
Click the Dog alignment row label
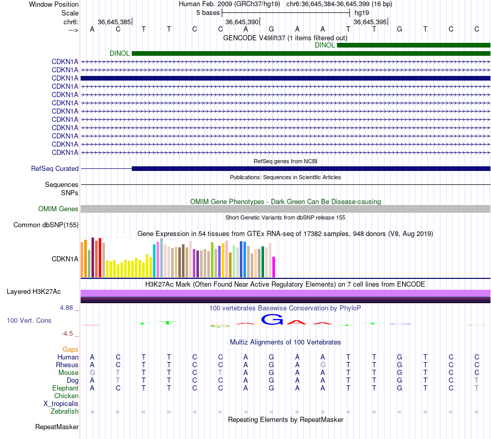click(x=72, y=381)
